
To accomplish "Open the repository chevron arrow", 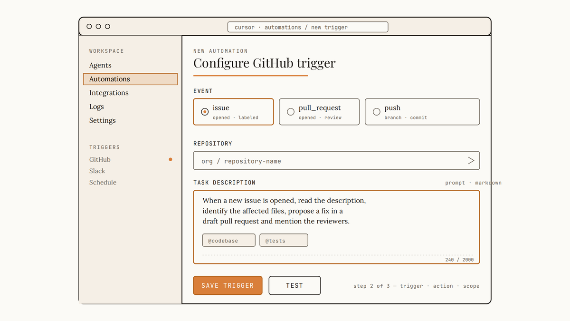I will (x=471, y=161).
